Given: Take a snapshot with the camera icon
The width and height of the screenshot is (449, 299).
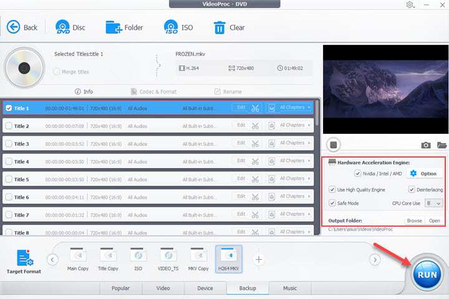Looking at the screenshot, I should pyautogui.click(x=426, y=145).
